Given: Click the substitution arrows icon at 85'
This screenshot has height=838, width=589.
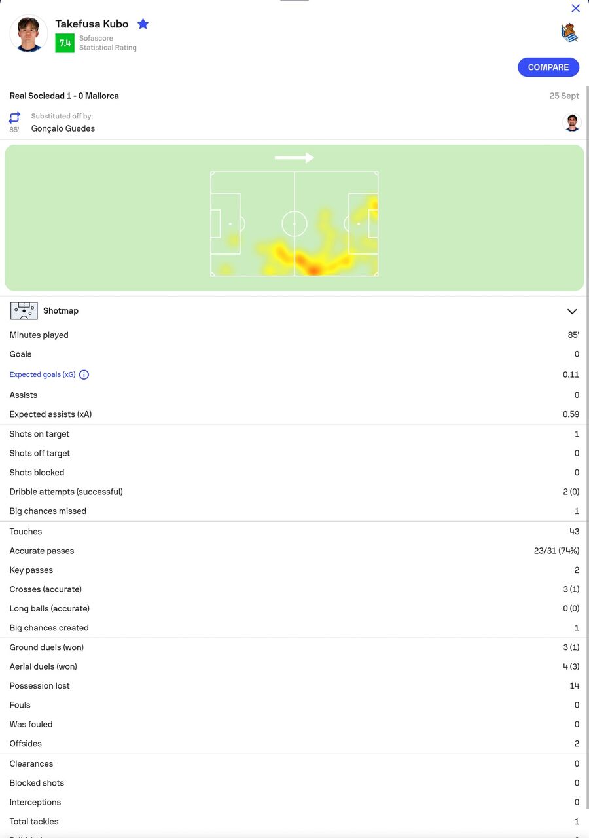Looking at the screenshot, I should click(x=14, y=118).
